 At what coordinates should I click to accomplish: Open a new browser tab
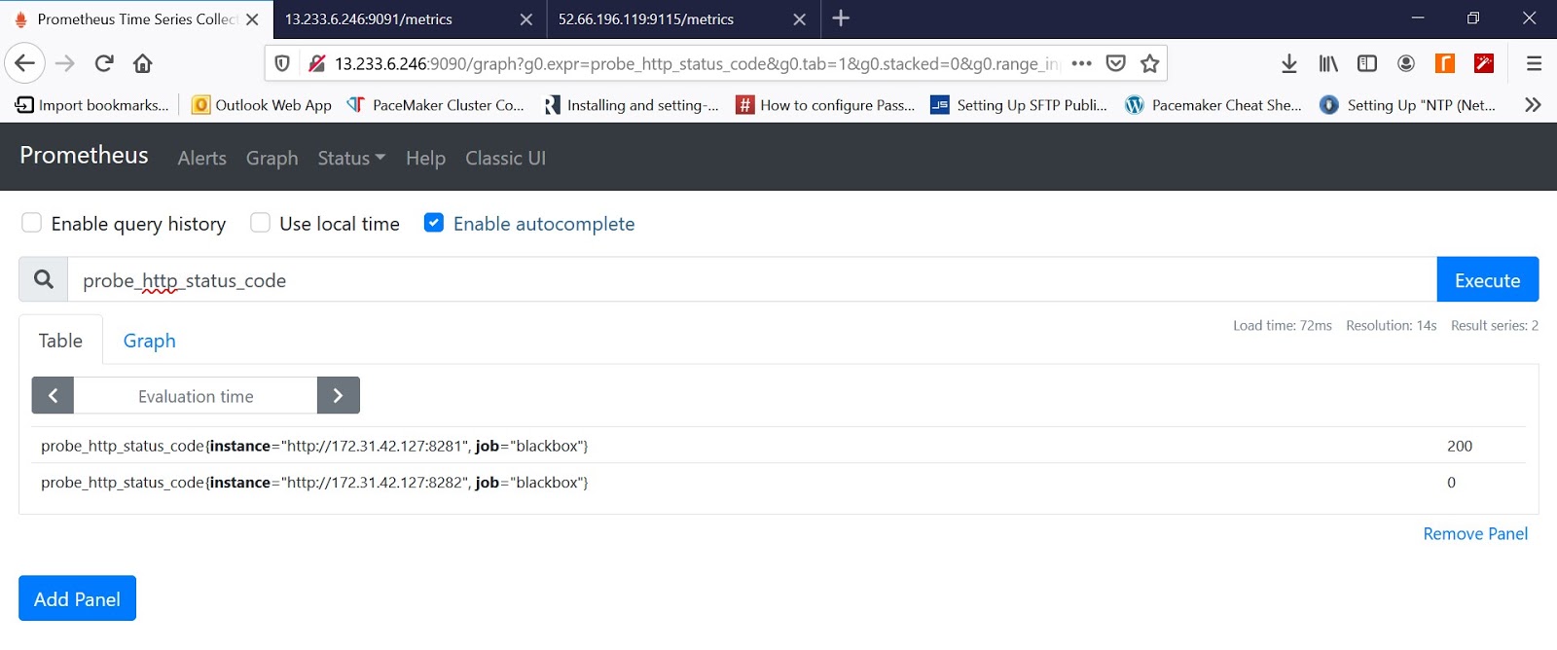point(841,18)
